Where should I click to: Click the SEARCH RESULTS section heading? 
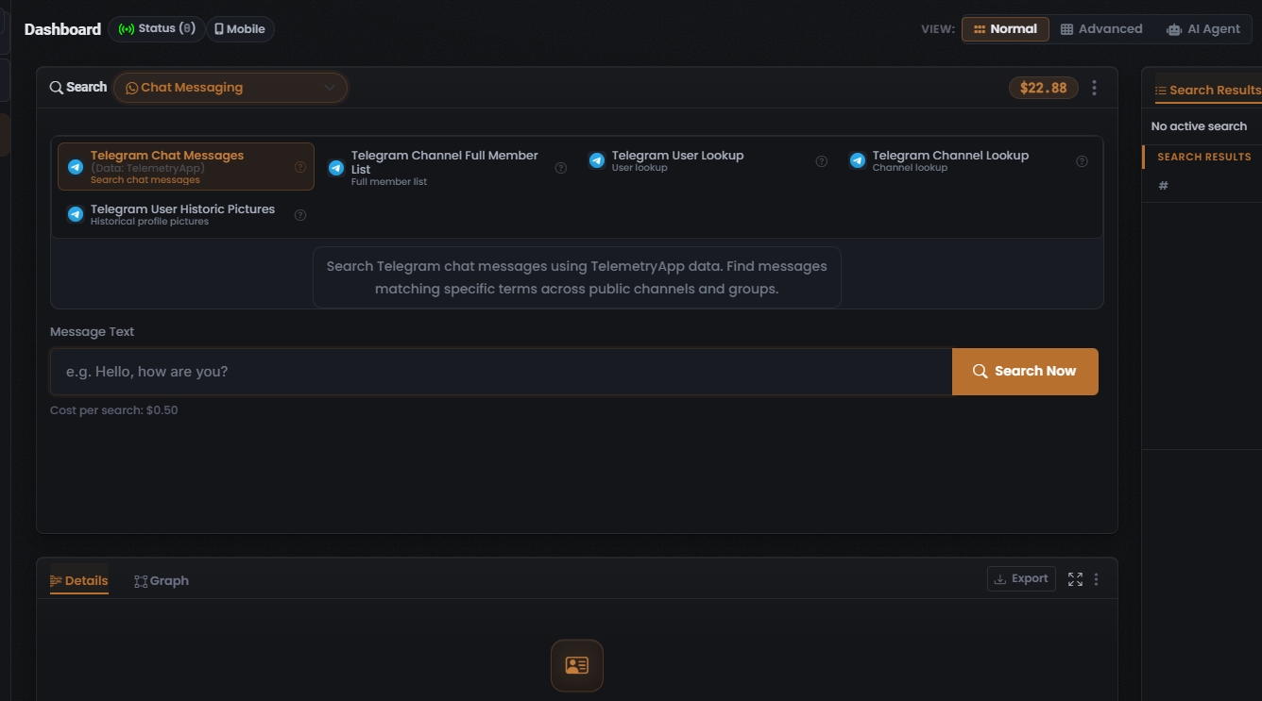pyautogui.click(x=1204, y=157)
